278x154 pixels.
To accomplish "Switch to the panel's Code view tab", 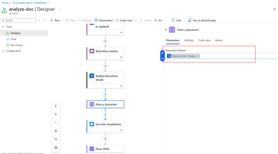I will pos(204,40).
